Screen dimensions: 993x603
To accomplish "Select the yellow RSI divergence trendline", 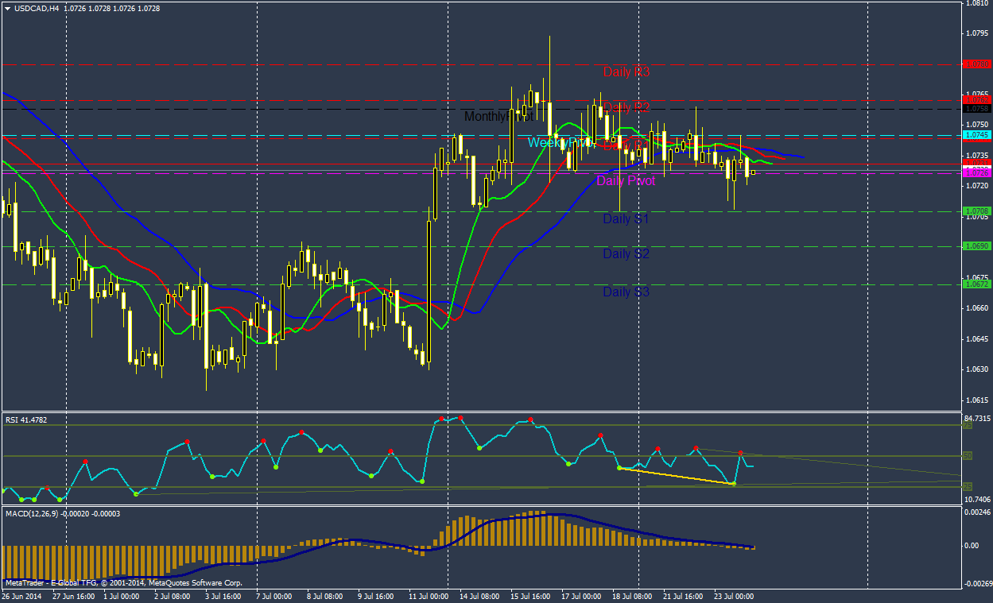I will (676, 476).
